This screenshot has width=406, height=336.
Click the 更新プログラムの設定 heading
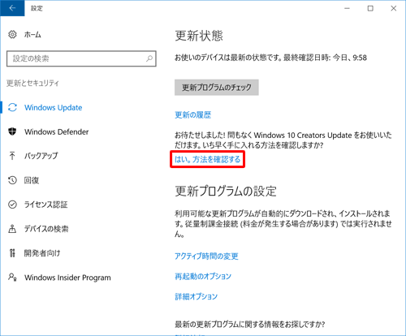click(226, 192)
